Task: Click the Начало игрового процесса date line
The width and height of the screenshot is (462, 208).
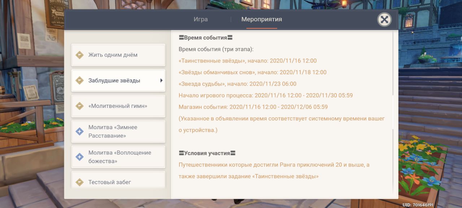Action: (266, 95)
